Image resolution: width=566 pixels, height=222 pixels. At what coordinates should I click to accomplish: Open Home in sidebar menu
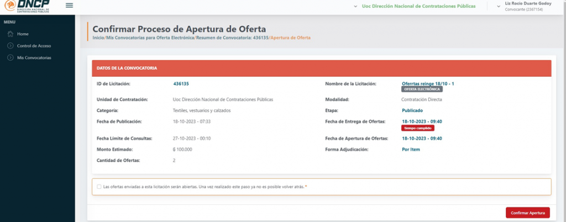pos(23,34)
